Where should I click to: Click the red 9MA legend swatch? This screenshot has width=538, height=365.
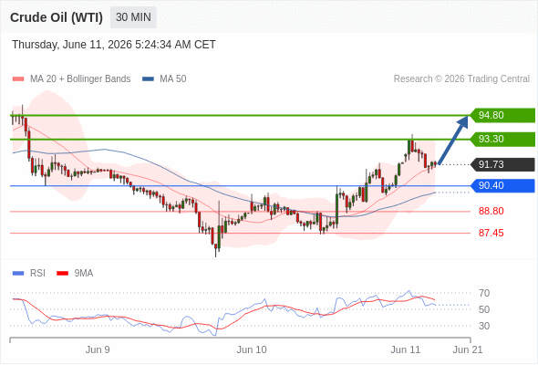click(62, 274)
